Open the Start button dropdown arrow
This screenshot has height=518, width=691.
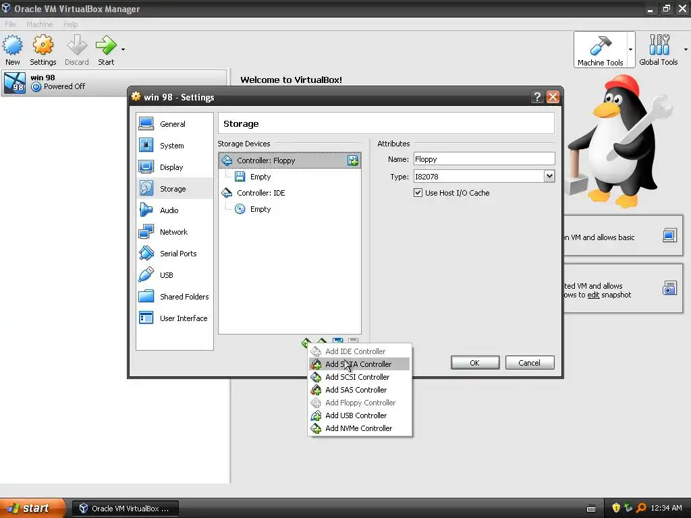click(123, 50)
